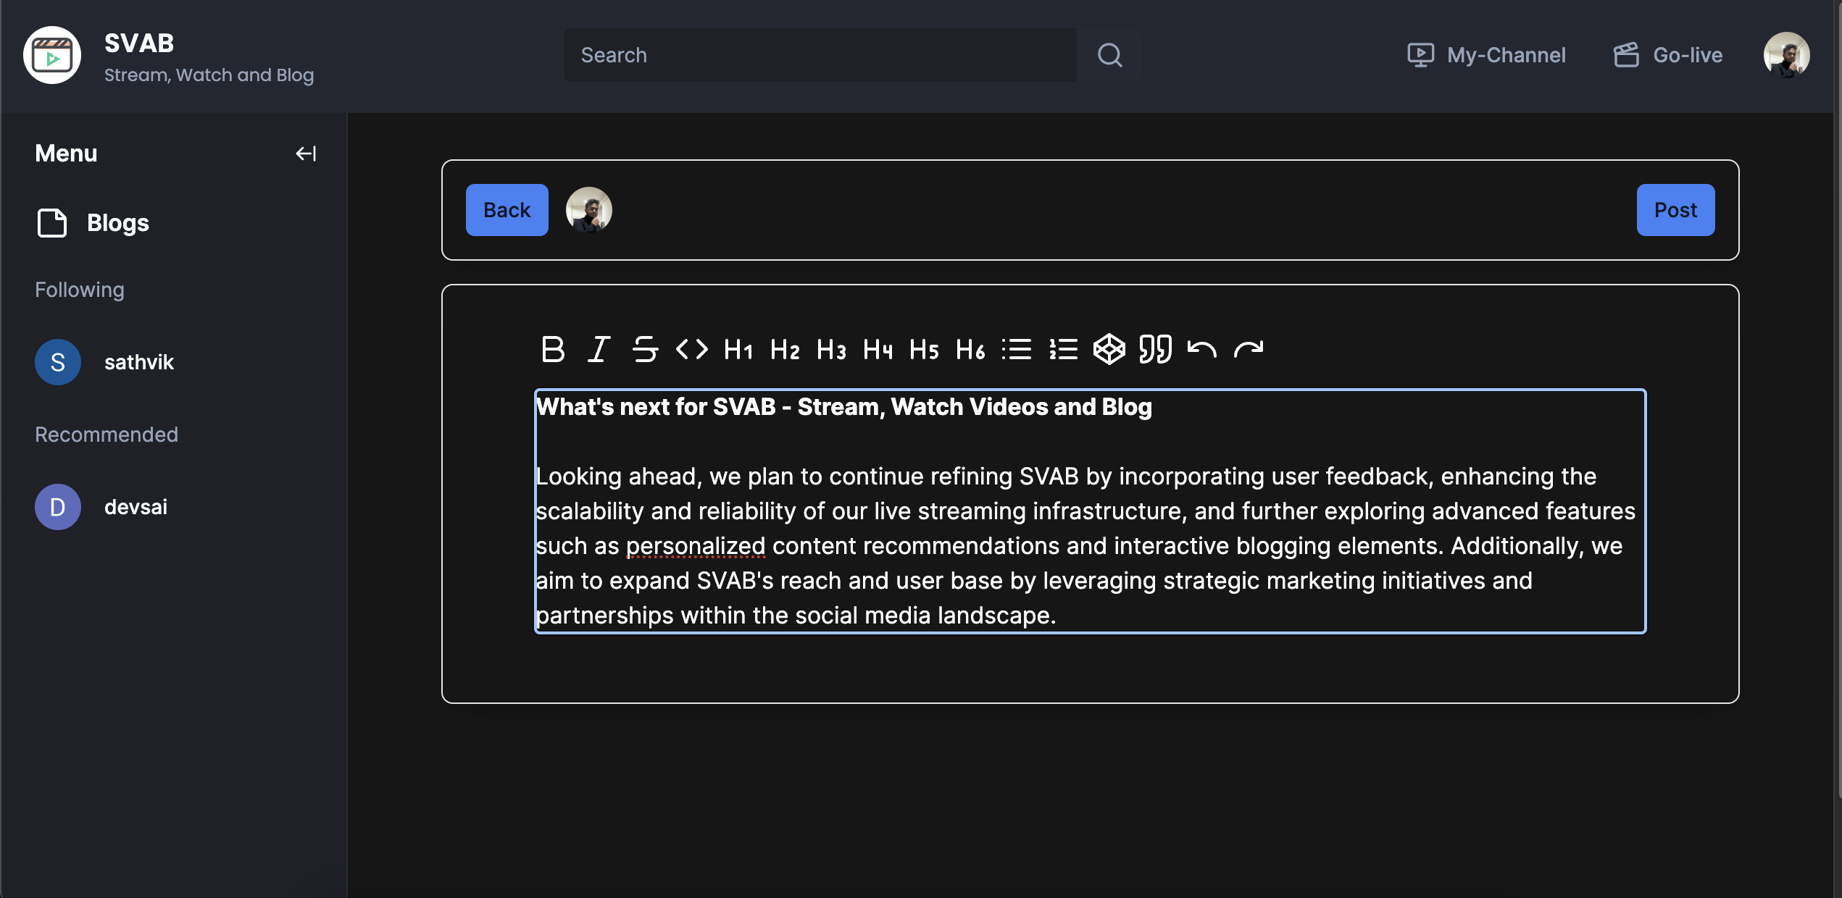
Task: Click the Back button
Action: click(x=507, y=210)
